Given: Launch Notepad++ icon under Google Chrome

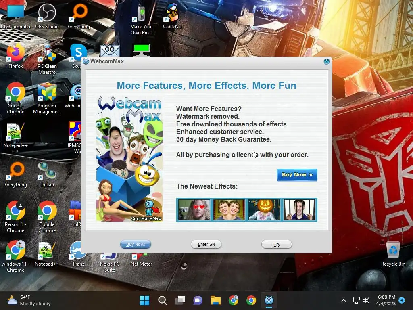Looking at the screenshot, I should pyautogui.click(x=16, y=135).
